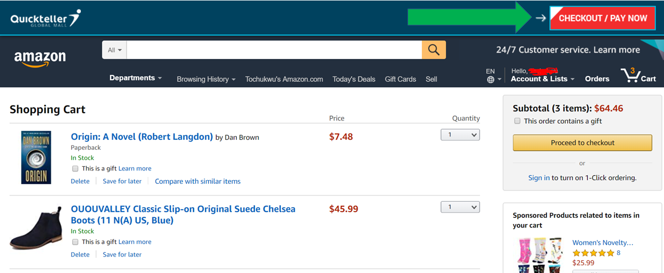Click the globe language icon
This screenshot has width=664, height=273.
[491, 80]
